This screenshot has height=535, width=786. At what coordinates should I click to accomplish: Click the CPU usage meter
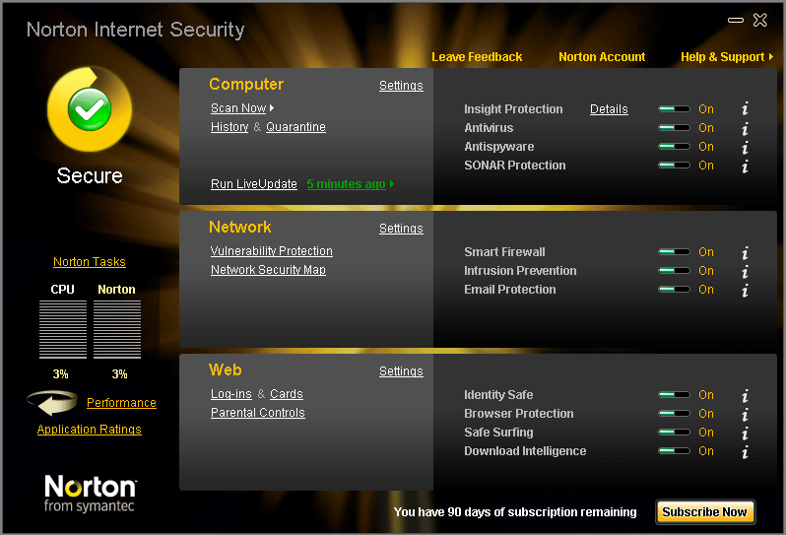point(63,329)
